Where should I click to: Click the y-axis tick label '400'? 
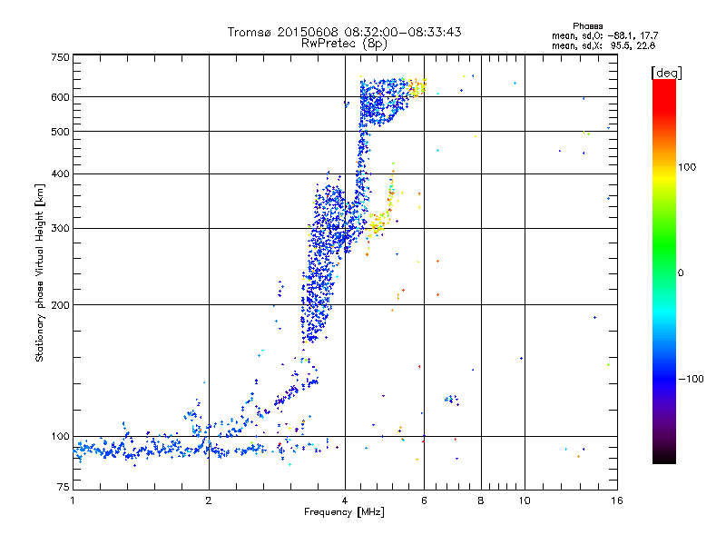click(x=61, y=174)
